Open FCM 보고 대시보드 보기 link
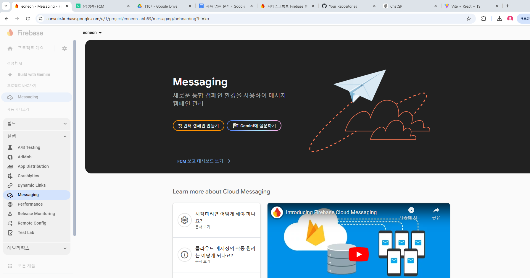530x278 pixels. pyautogui.click(x=204, y=161)
